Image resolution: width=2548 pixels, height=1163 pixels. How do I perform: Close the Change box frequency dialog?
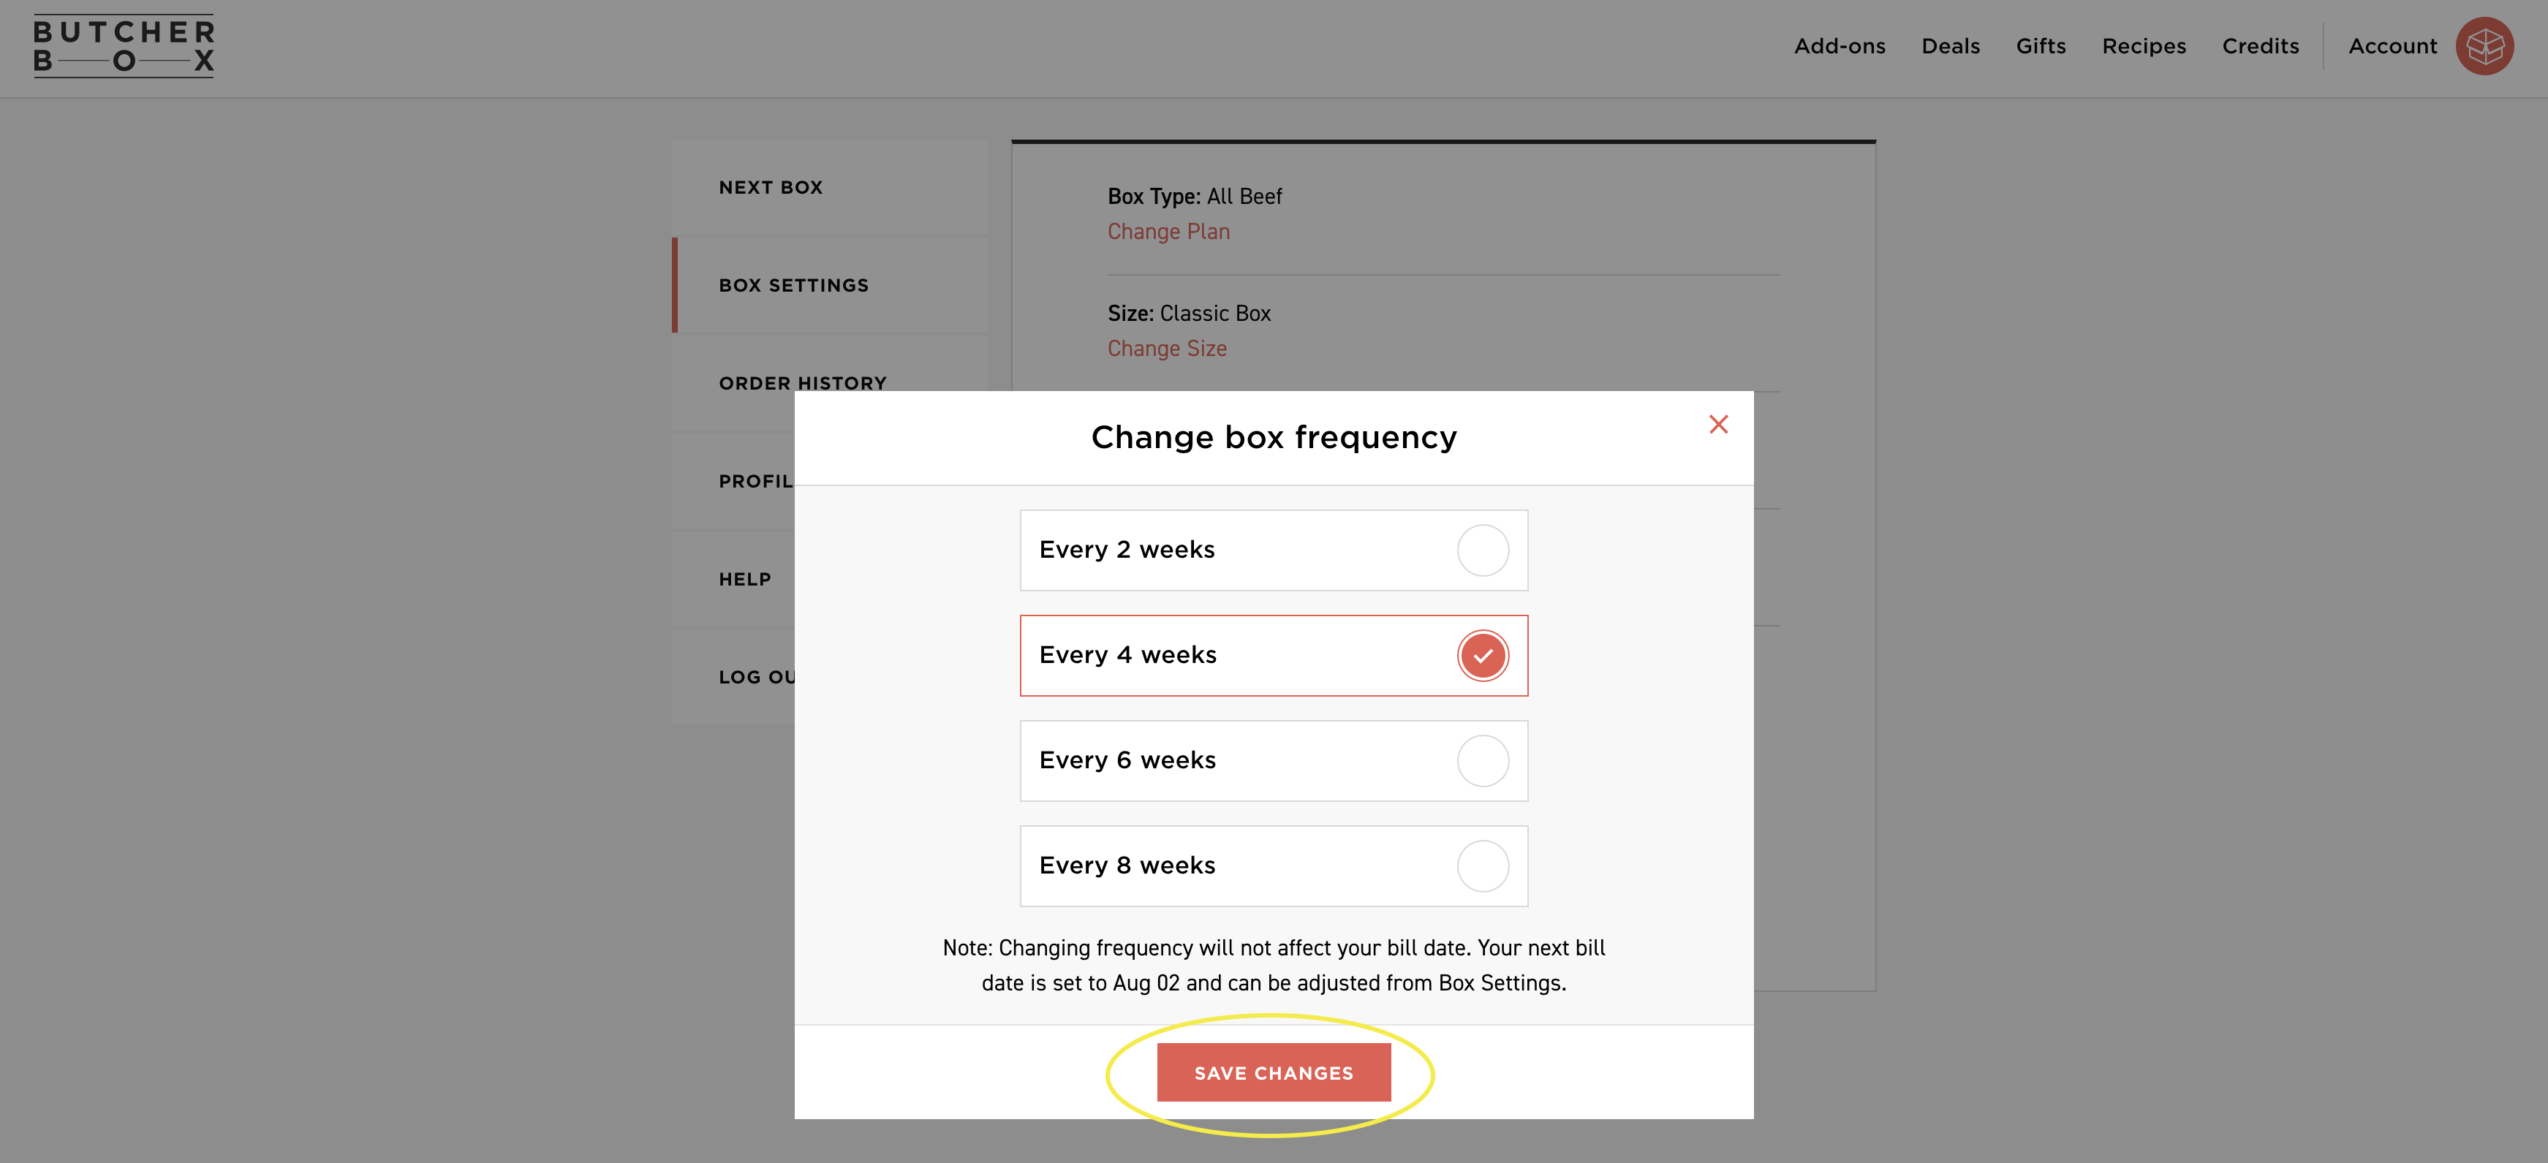coord(1718,424)
